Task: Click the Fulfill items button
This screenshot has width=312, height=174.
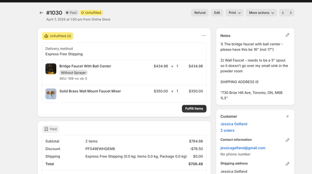Action: 194,109
